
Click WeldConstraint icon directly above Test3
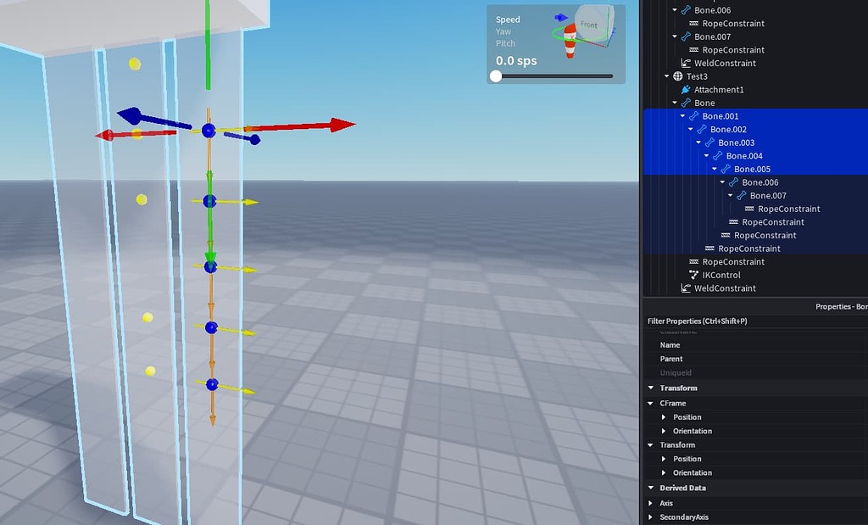point(685,63)
